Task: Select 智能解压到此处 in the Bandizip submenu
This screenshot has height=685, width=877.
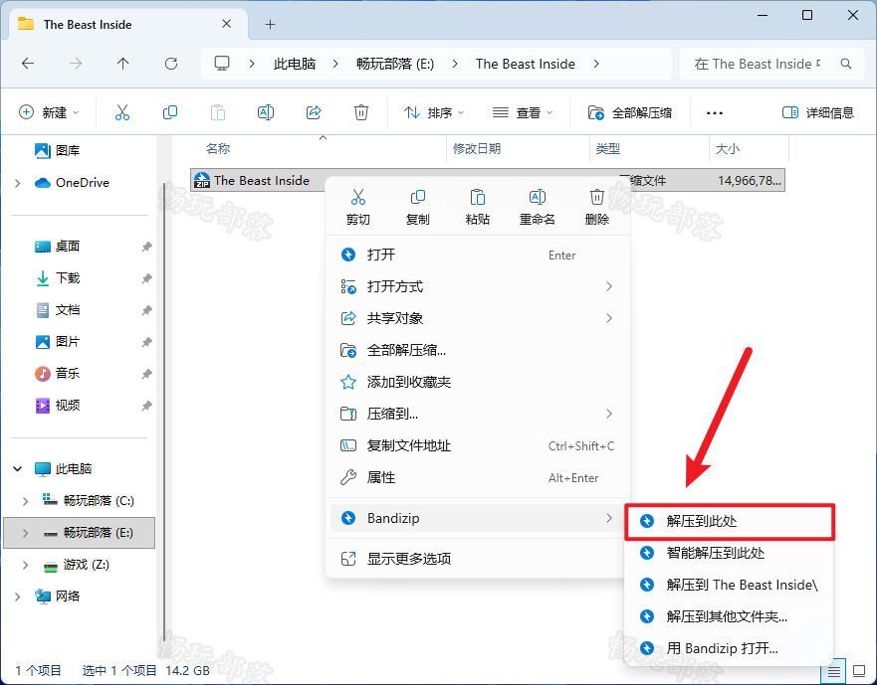Action: 730,553
